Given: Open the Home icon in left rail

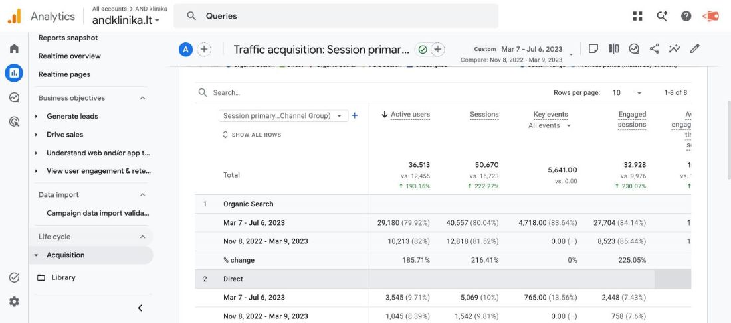Looking at the screenshot, I should [x=14, y=48].
